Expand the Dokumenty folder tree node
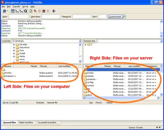 [14, 48]
